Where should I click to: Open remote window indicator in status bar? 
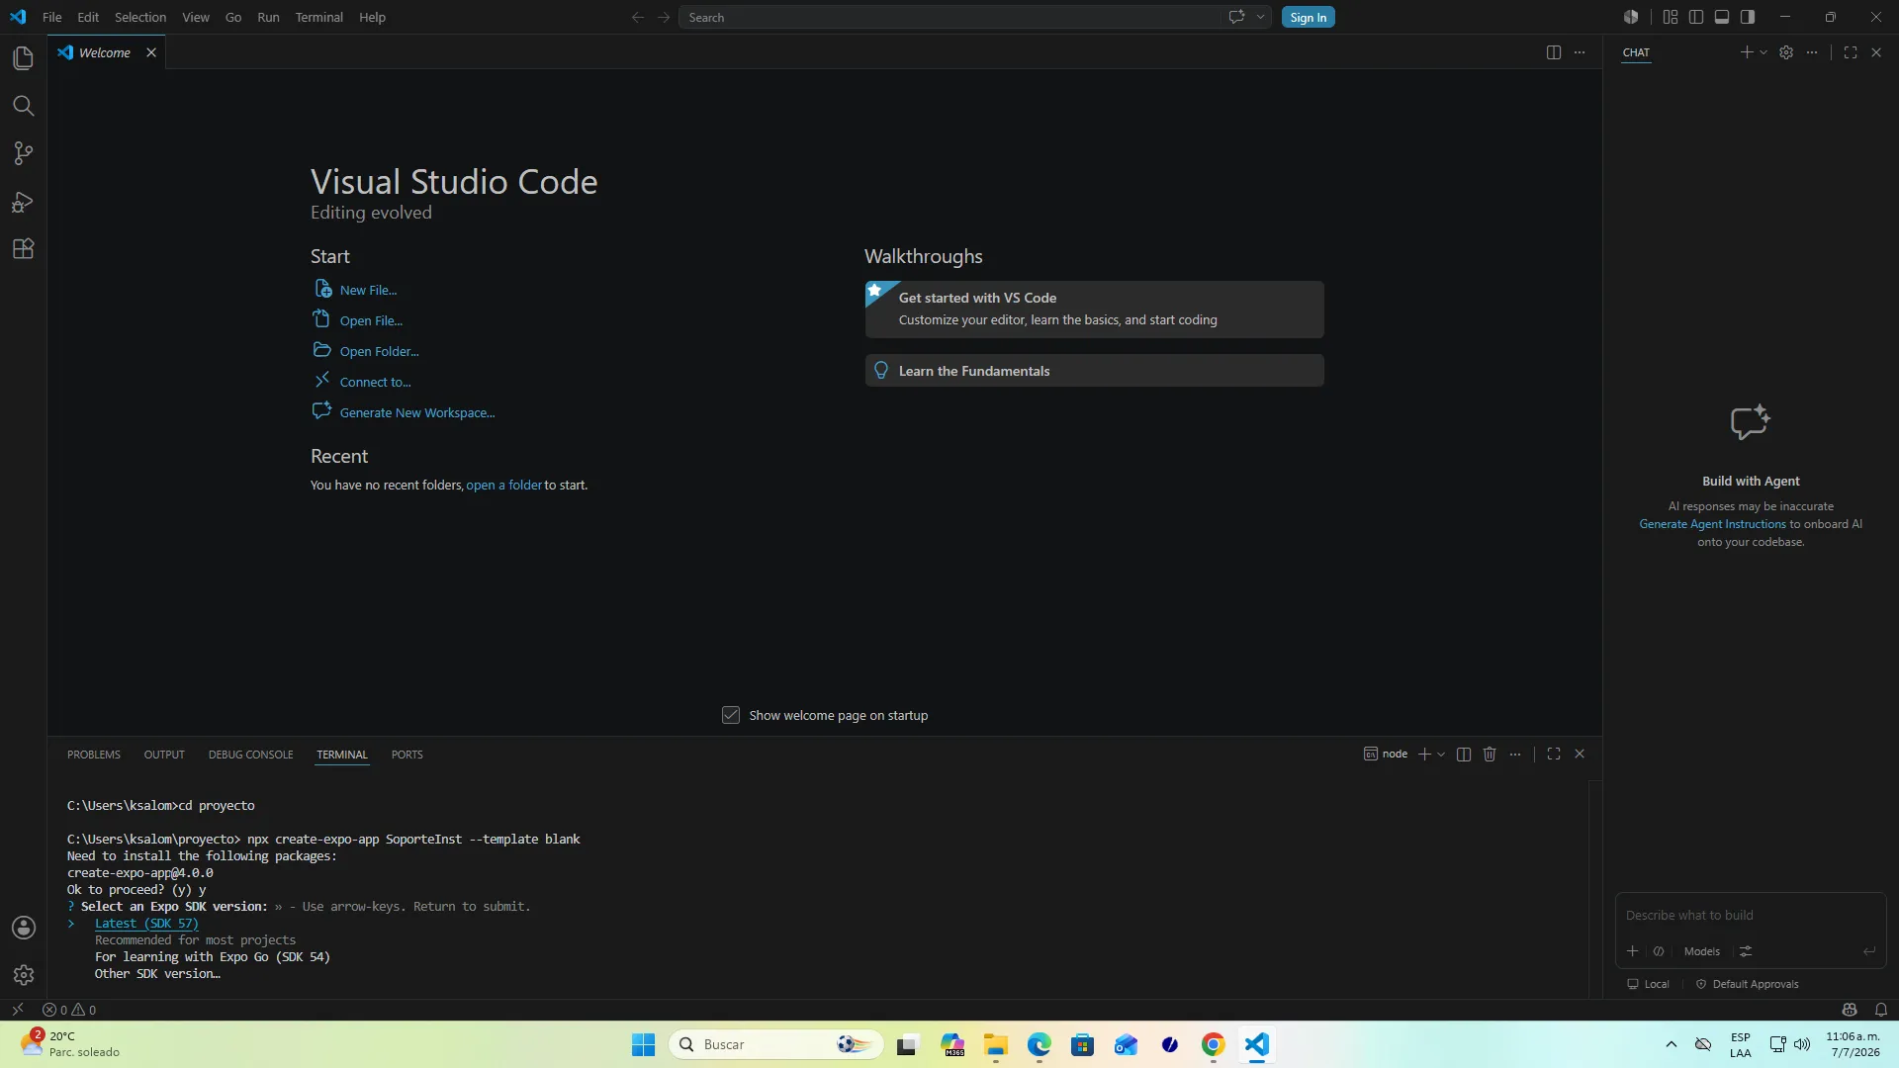tap(18, 1010)
